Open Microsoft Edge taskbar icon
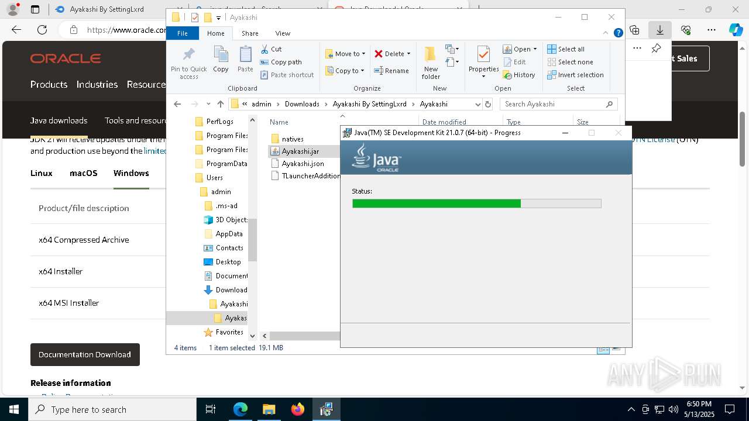Viewport: 749px width, 421px height. pyautogui.click(x=240, y=409)
